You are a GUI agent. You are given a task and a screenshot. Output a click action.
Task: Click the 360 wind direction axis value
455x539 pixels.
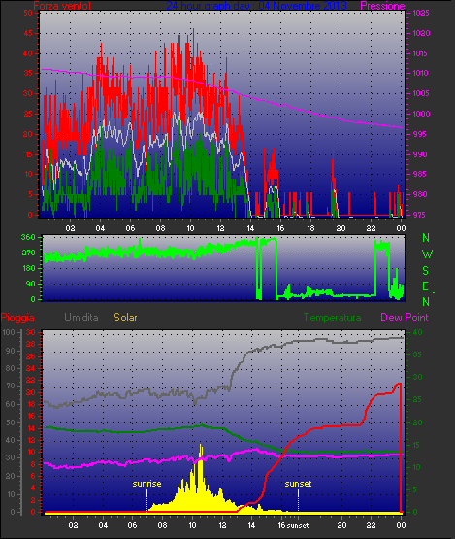pos(28,237)
